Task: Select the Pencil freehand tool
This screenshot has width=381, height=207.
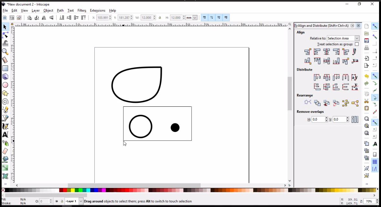Action: [x=5, y=110]
